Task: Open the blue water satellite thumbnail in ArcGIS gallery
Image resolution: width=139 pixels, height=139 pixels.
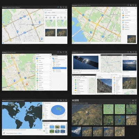Action: [x=120, y=120]
